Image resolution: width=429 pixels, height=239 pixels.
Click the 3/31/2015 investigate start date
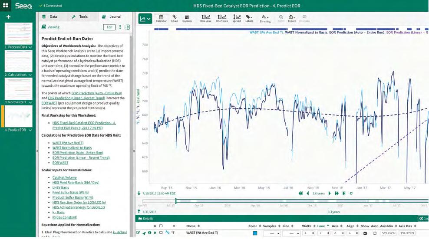click(149, 212)
